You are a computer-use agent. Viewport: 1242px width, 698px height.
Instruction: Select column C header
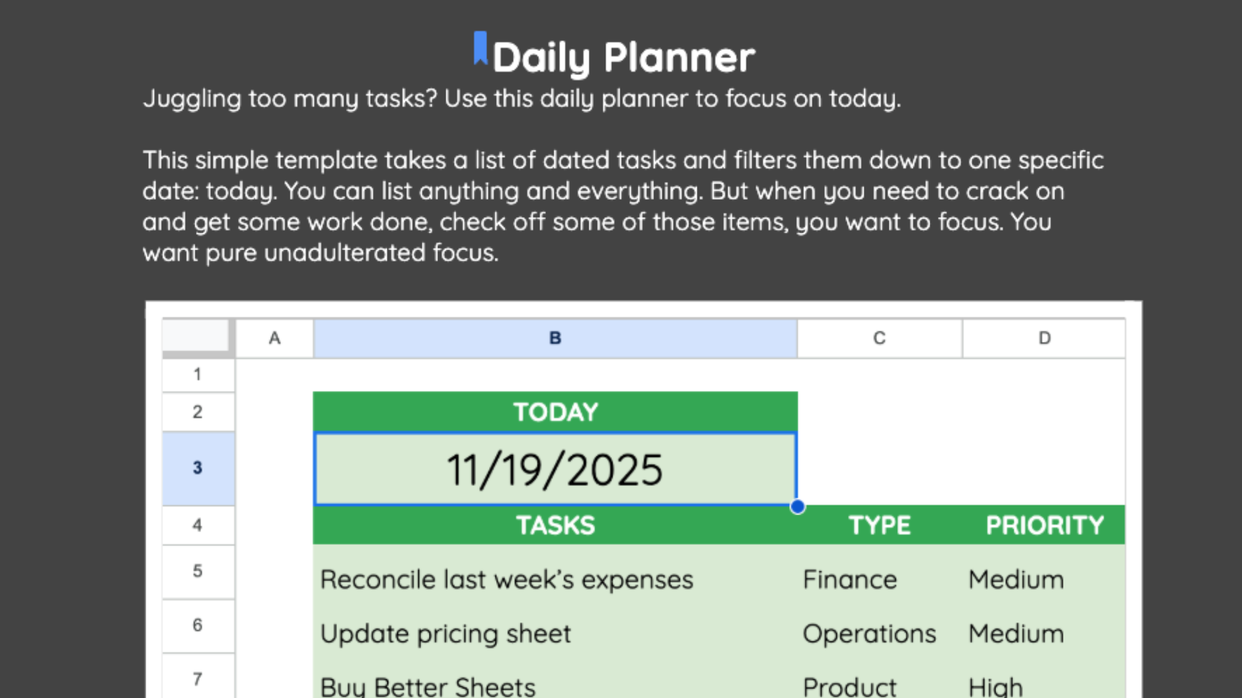pos(879,338)
